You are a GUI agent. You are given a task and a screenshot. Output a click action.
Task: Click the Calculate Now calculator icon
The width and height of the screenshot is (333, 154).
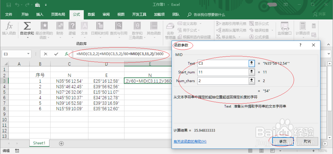(x=314, y=26)
